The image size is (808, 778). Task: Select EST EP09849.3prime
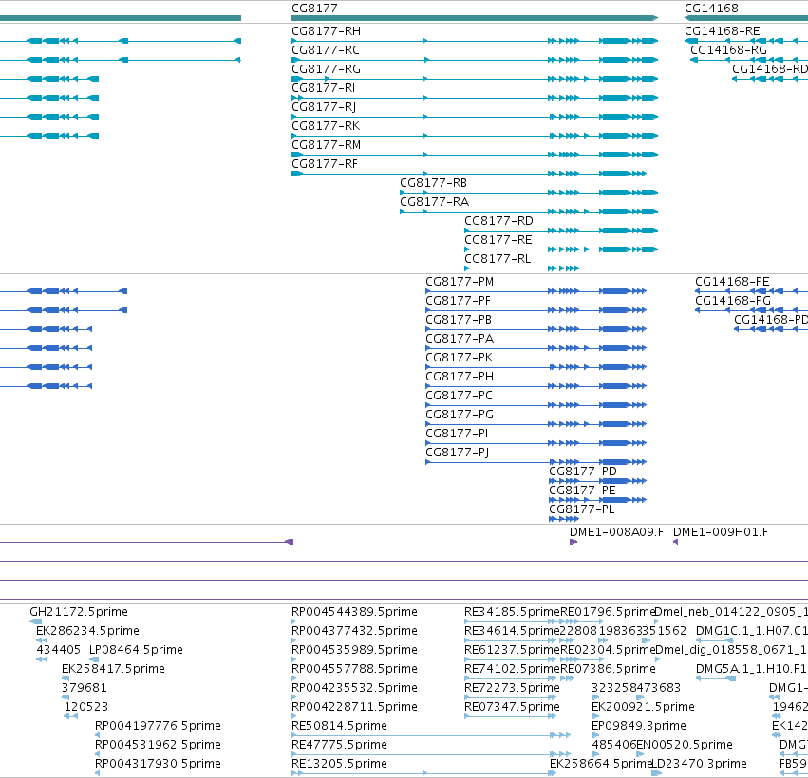coord(639,727)
